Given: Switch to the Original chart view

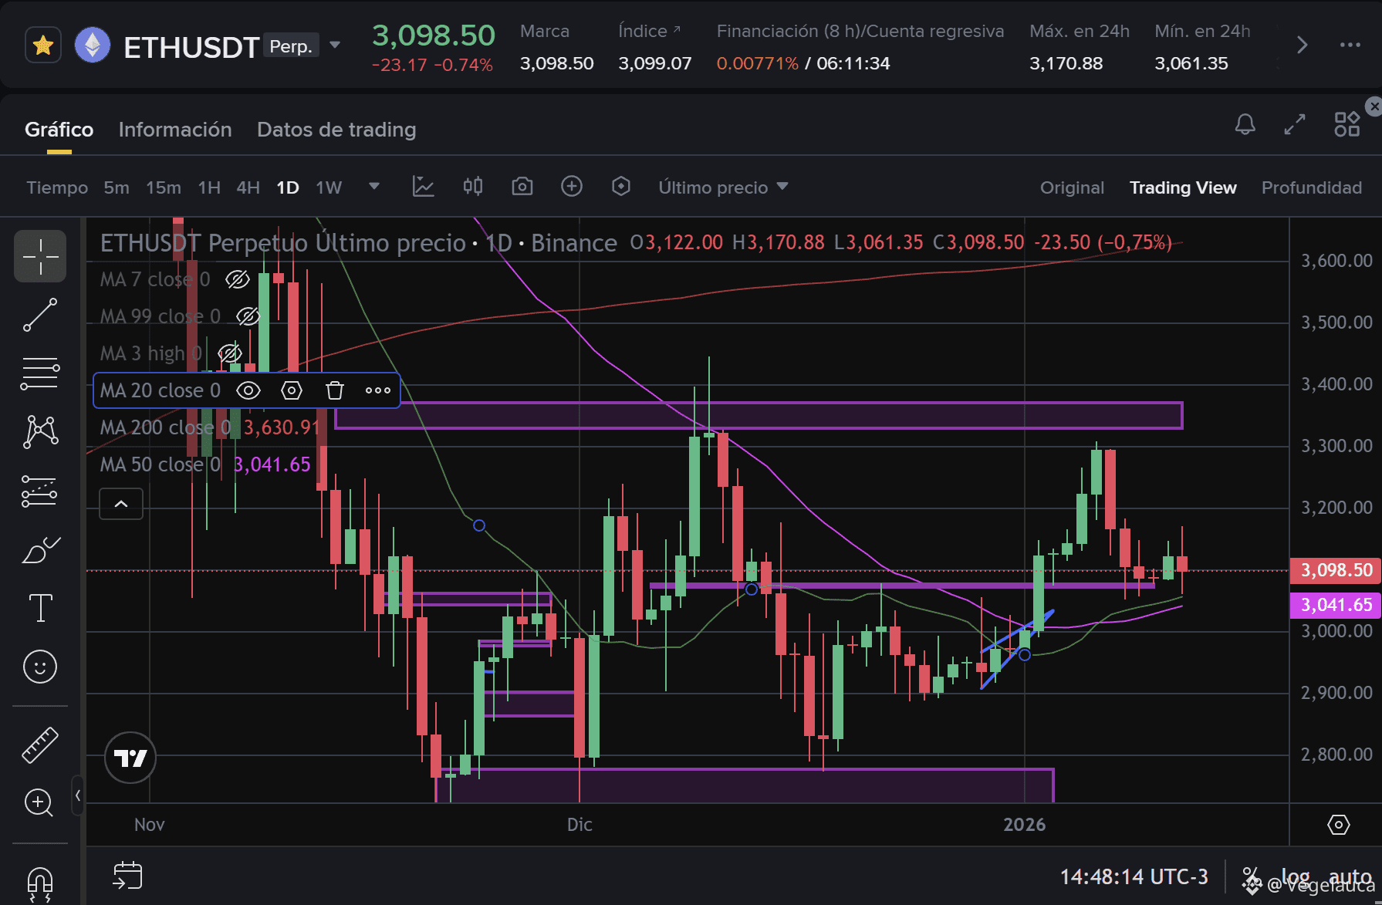Looking at the screenshot, I should point(1072,187).
